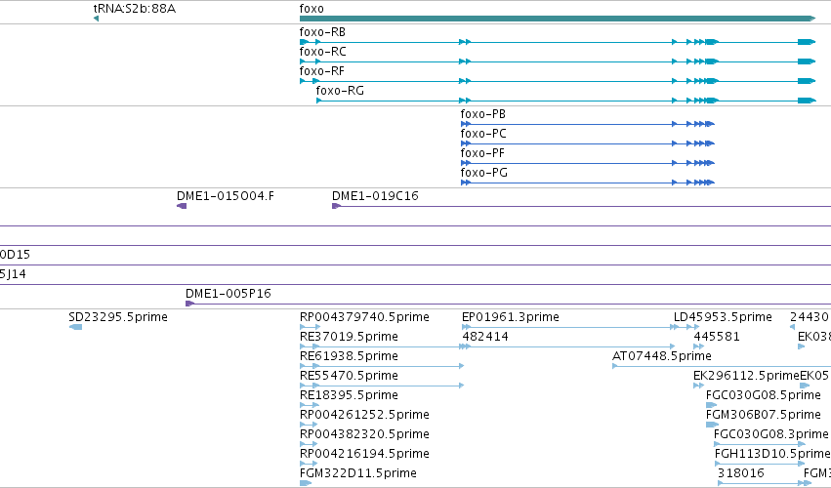Click the FGM322D11.5prime EST label
Image resolution: width=831 pixels, height=488 pixels.
tap(358, 473)
